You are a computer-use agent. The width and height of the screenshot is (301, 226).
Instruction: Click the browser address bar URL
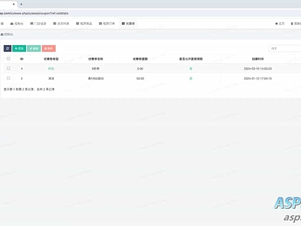(34, 13)
